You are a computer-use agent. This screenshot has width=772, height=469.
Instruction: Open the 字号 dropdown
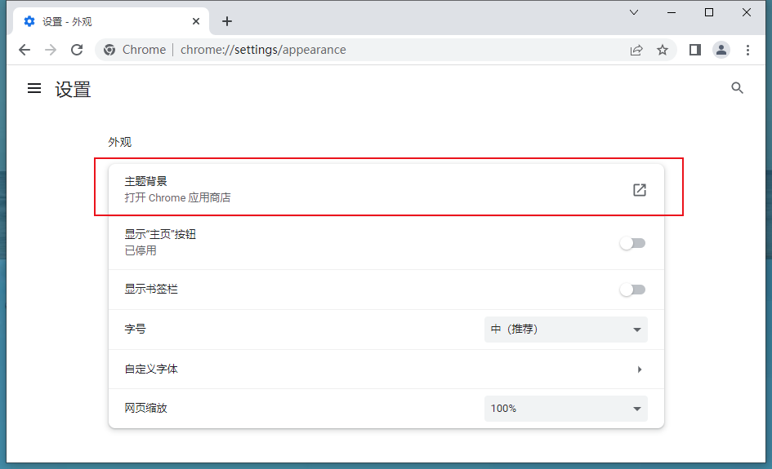tap(565, 329)
